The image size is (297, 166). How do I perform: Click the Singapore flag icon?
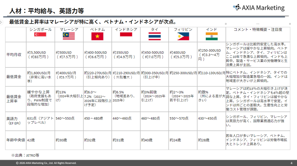[x=41, y=36]
